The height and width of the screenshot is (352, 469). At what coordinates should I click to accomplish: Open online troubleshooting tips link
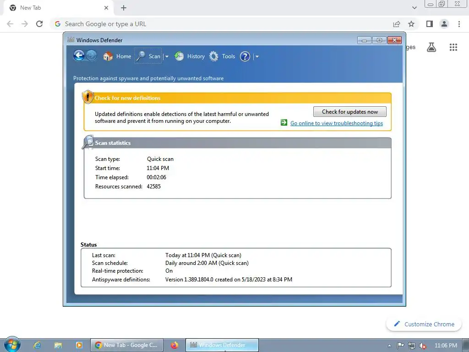(x=337, y=123)
